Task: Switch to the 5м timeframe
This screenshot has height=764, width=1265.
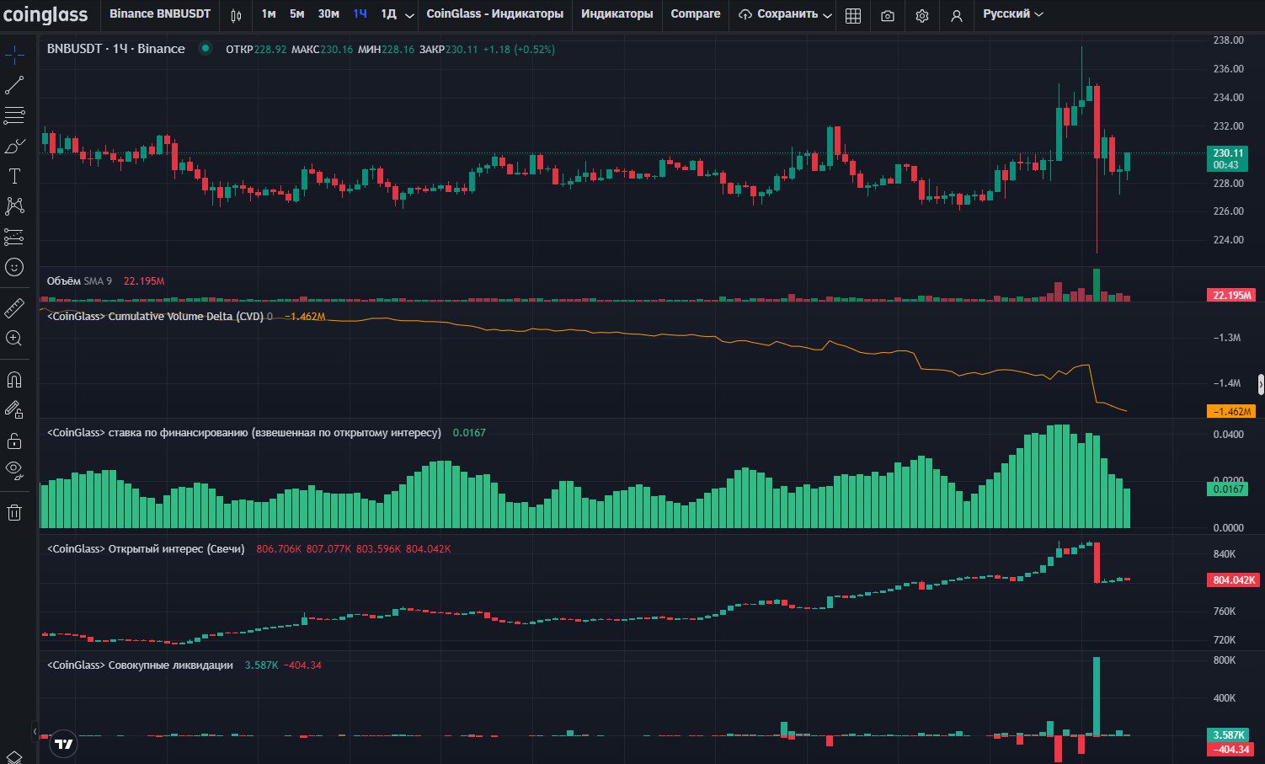Action: click(297, 14)
